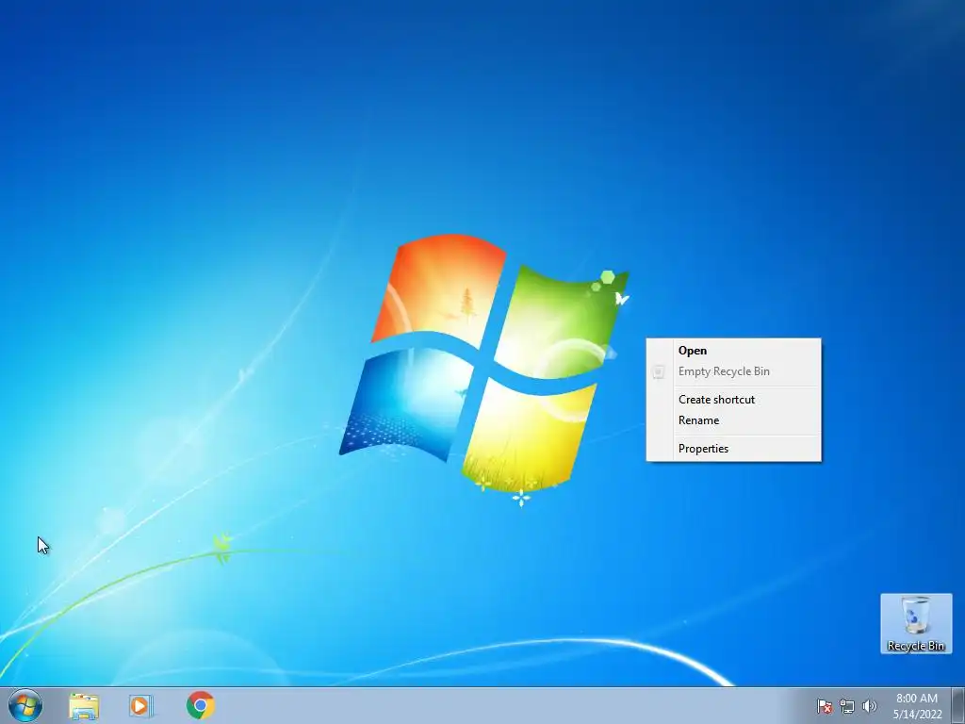The width and height of the screenshot is (965, 724).
Task: Launch Google Chrome from the taskbar
Action: (200, 705)
